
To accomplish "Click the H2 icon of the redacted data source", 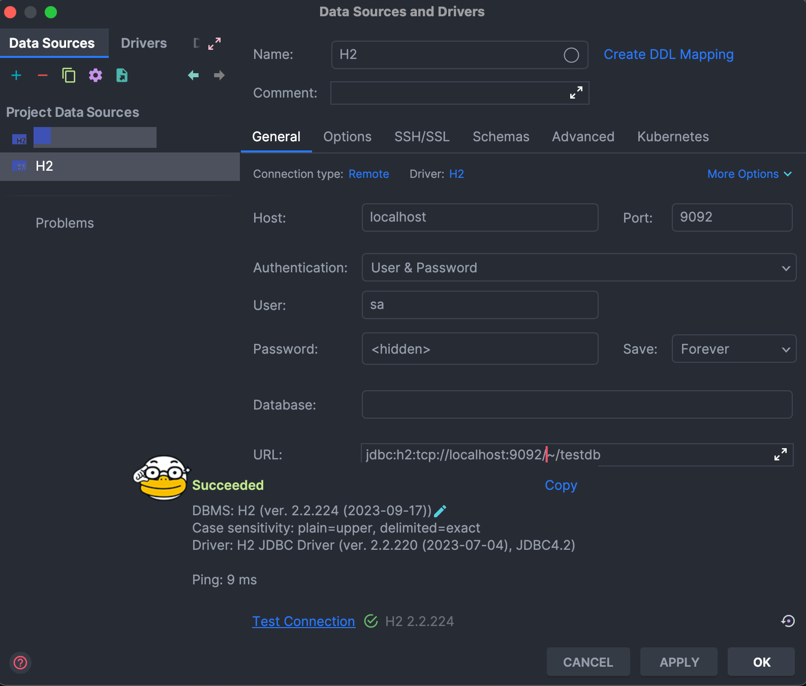I will [19, 139].
